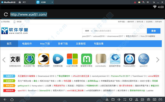
Task: Select the 安卓下载 nav menu item
Action: pos(63,44)
